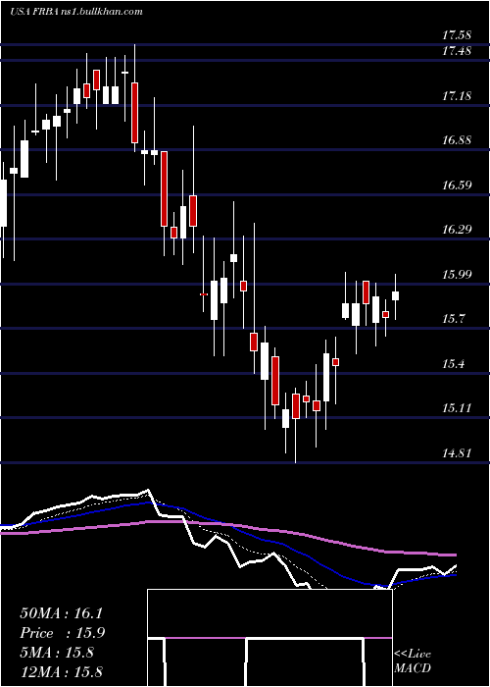Image resolution: width=490 pixels, height=687 pixels.
Task: Click the 5MA : 15.8 readout
Action: pyautogui.click(x=57, y=653)
